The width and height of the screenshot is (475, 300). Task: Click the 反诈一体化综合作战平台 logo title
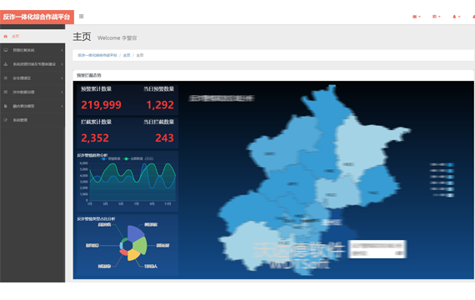point(37,17)
